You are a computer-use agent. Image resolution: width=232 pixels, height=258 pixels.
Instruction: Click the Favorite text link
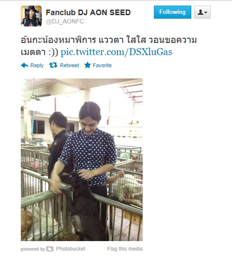pos(102,65)
